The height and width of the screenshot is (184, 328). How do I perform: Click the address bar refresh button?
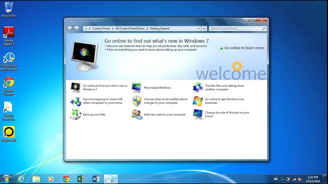204,29
